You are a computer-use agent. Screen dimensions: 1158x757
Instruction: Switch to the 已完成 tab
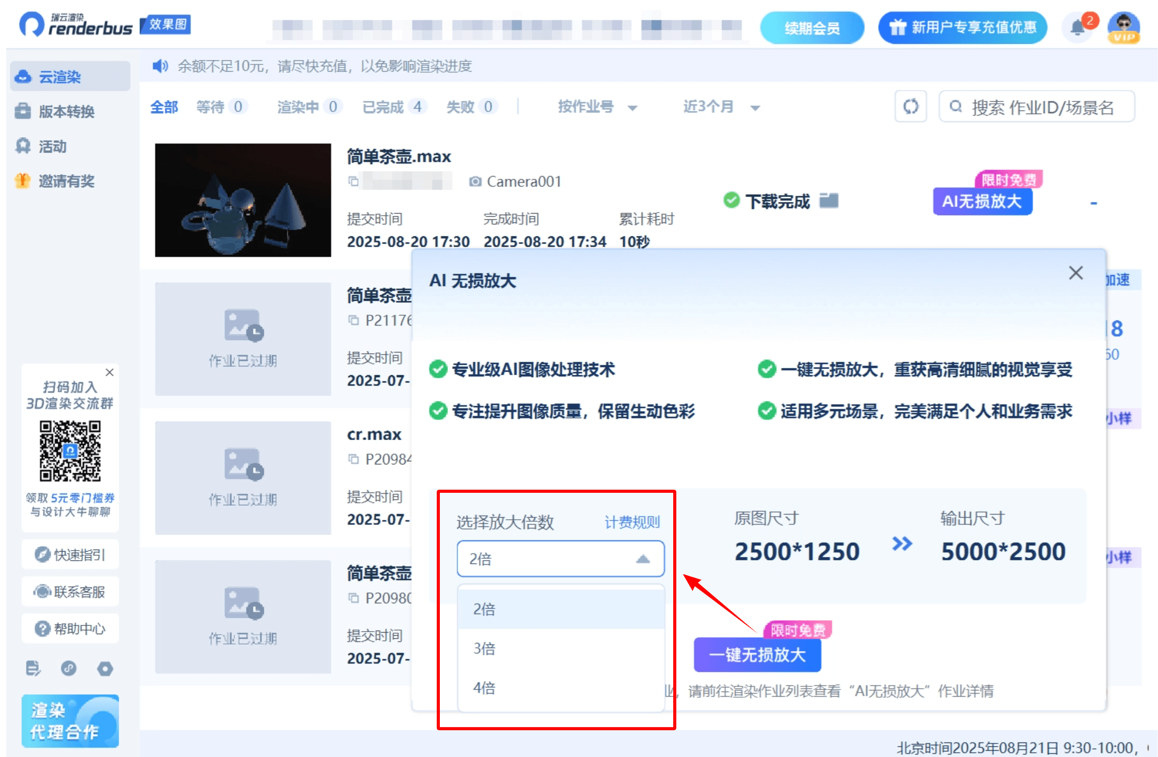coord(394,107)
